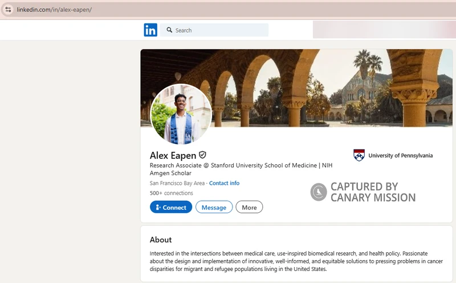The width and height of the screenshot is (456, 283).
Task: Open the More options button
Action: pos(249,207)
